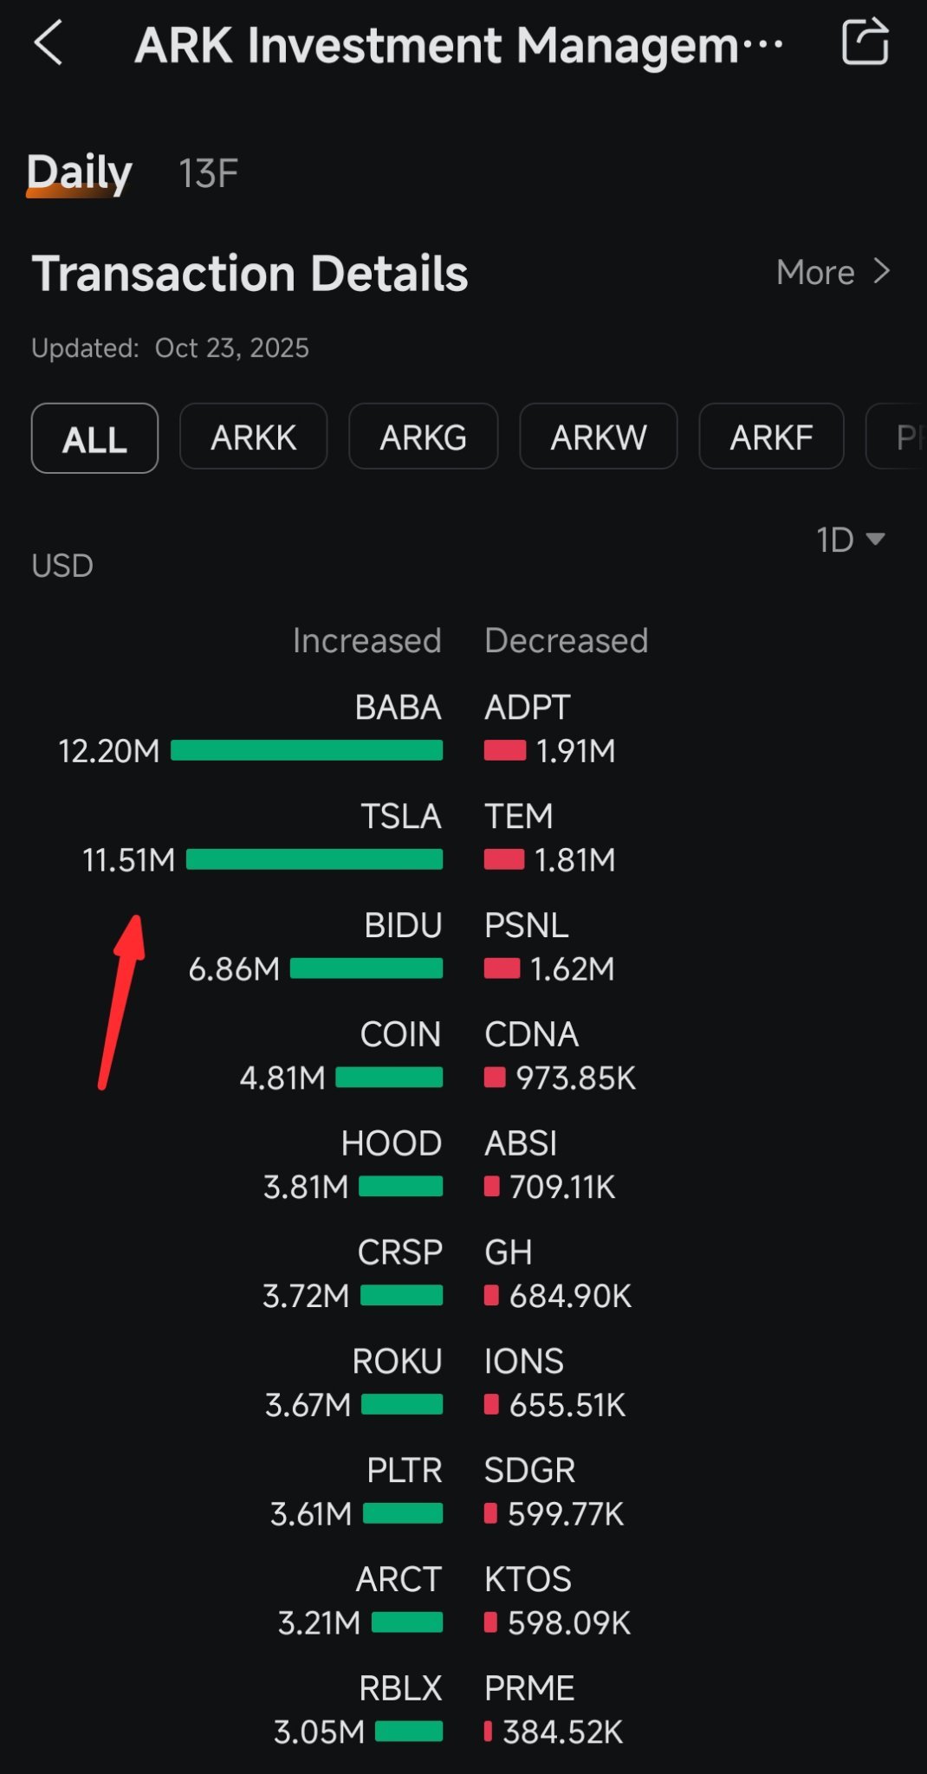Viewport: 927px width, 1774px height.
Task: Tap ADPT red decrease bar
Action: tap(505, 750)
